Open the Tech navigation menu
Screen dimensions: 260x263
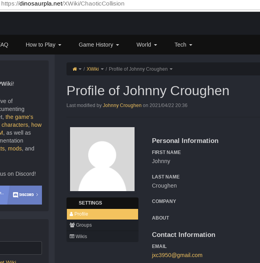tap(183, 45)
